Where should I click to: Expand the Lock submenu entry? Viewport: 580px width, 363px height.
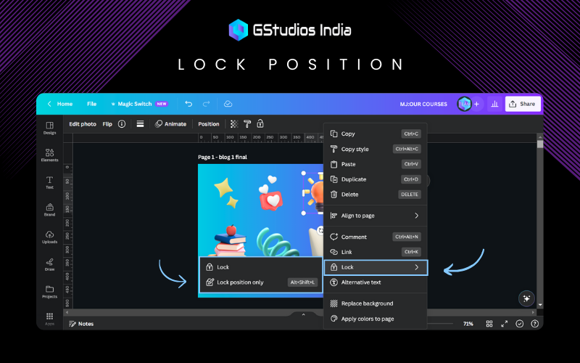(376, 267)
